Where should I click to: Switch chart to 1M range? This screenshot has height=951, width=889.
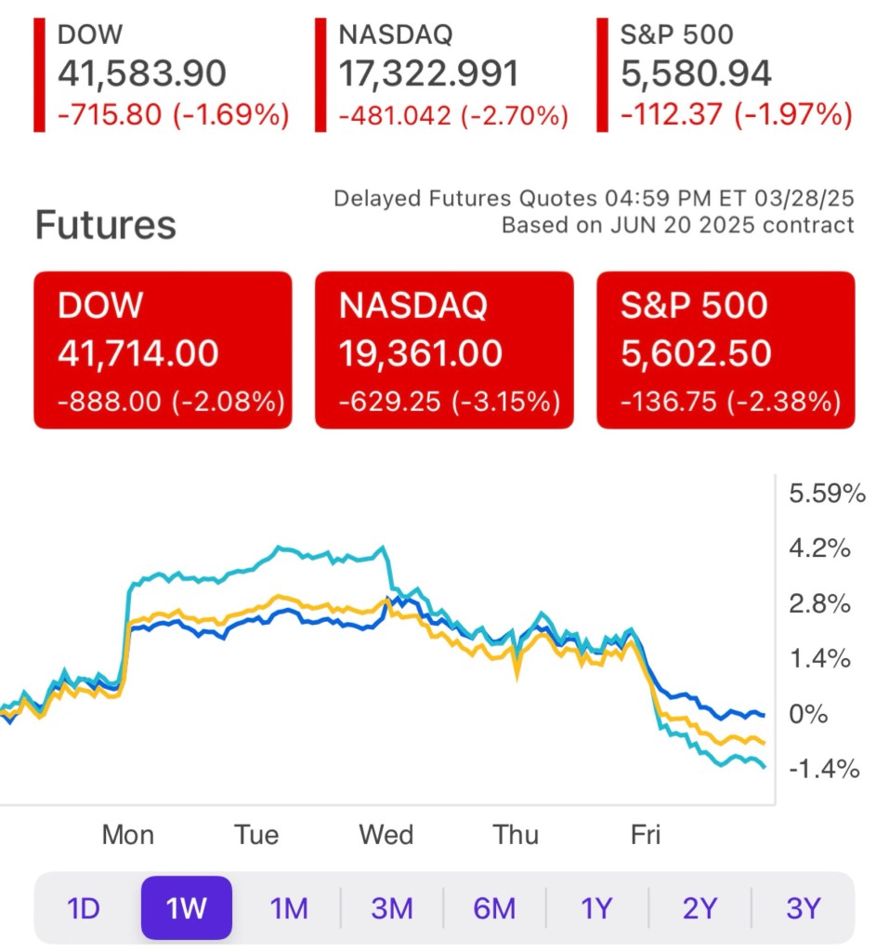coord(290,907)
